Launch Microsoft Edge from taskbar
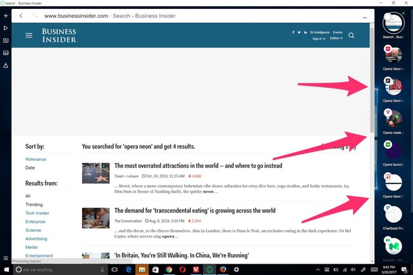Image resolution: width=413 pixels, height=275 pixels. pyautogui.click(x=128, y=269)
